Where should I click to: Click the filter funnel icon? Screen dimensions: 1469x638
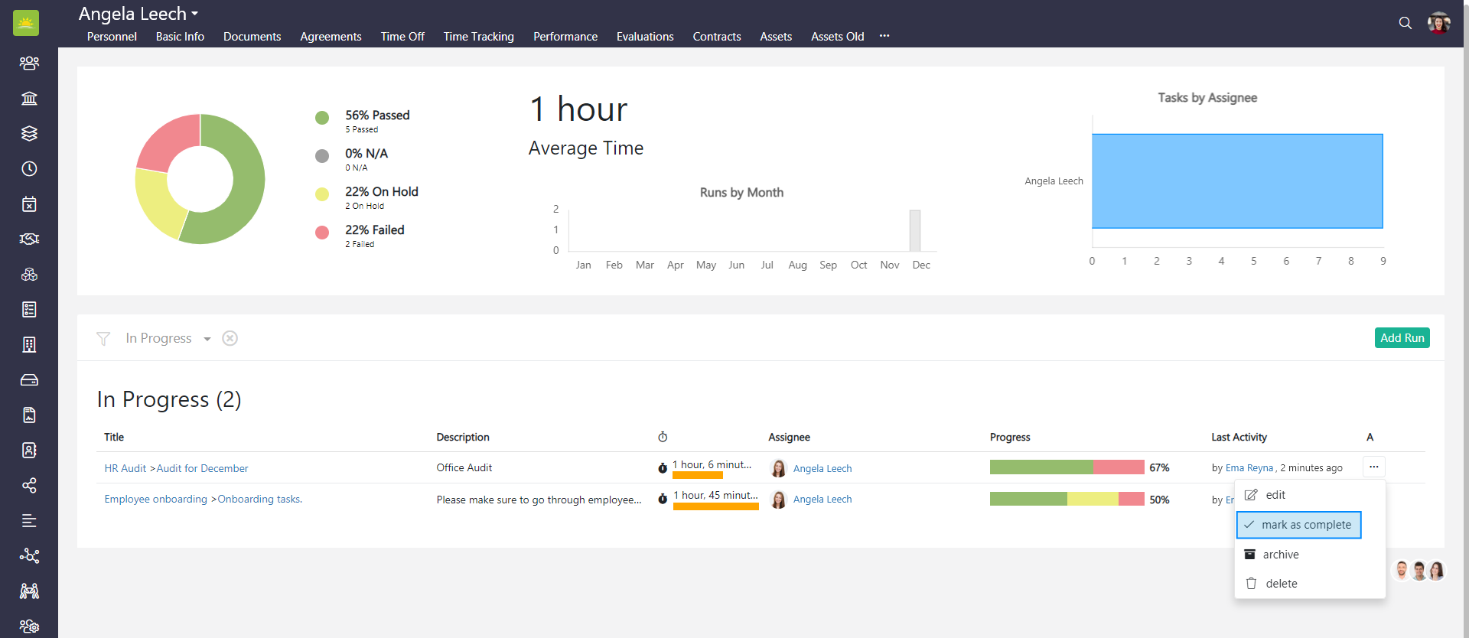tap(103, 338)
